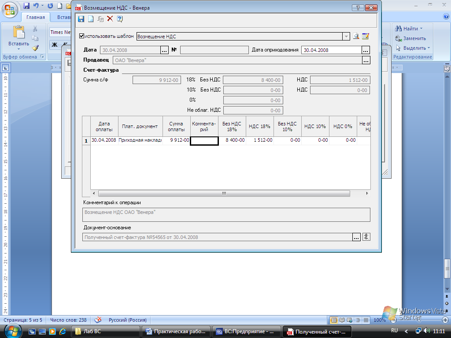This screenshot has width=451, height=338.
Task: Switch to Практическая работа Word taskbar item
Action: 176,331
